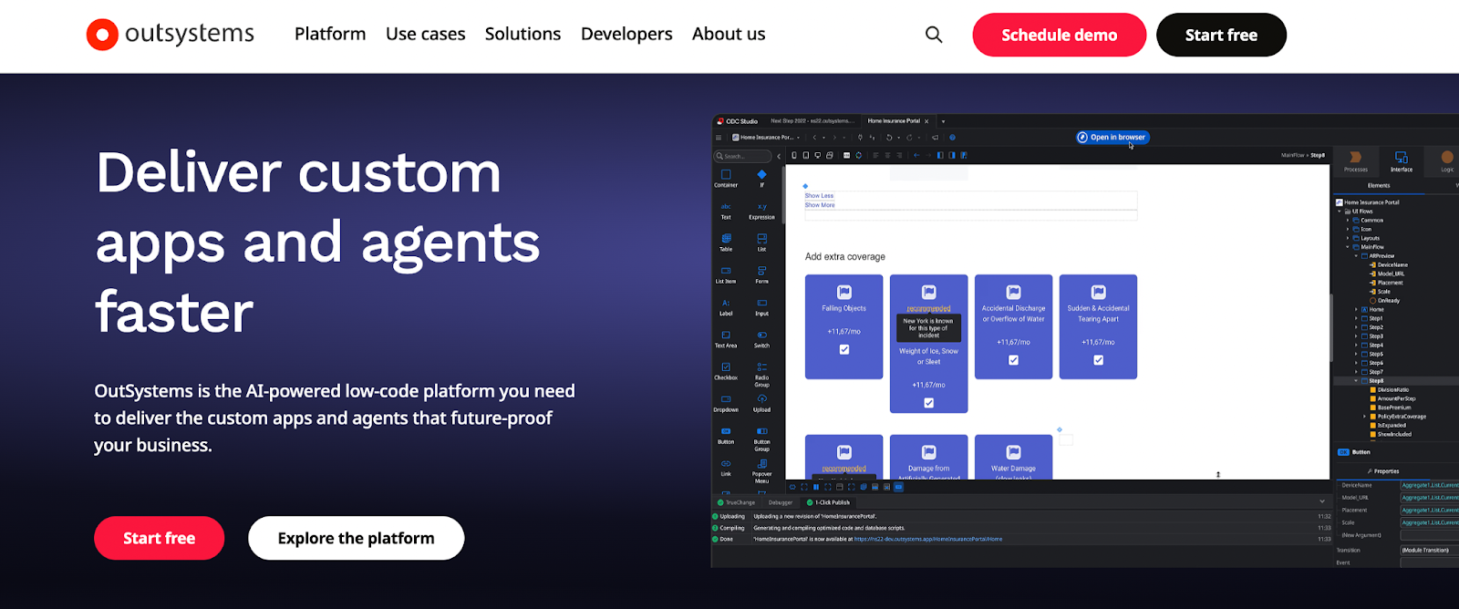Switch to the Debugger tab

point(781,502)
